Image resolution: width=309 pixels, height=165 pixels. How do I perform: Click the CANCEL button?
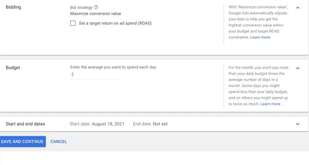click(59, 141)
